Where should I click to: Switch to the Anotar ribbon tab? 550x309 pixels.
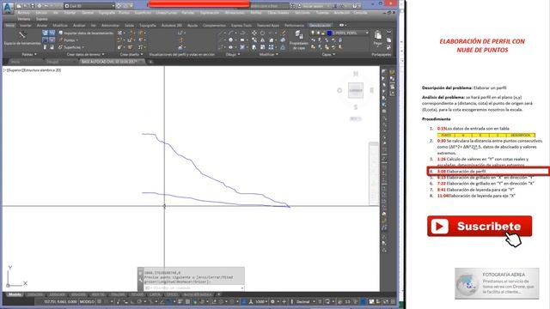42,26
